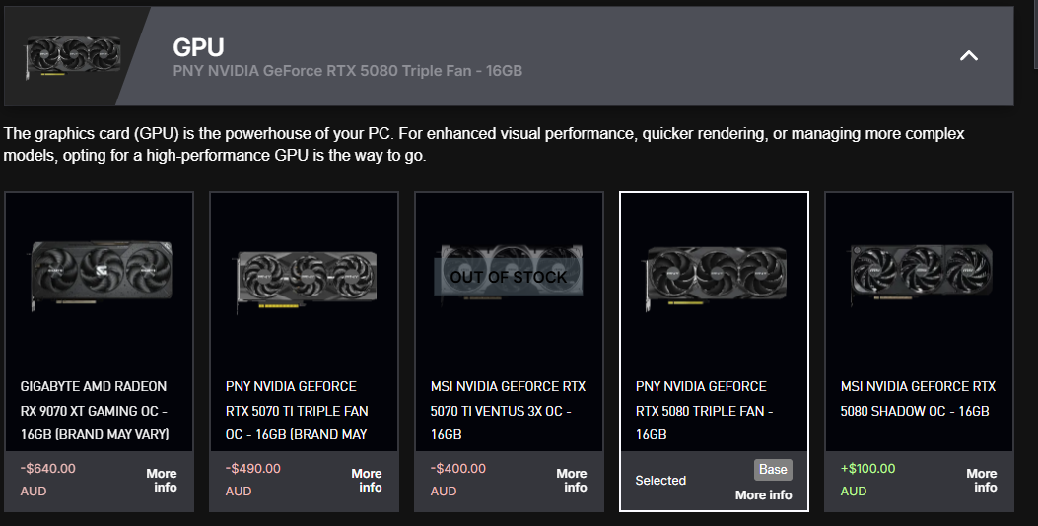Open More info for PNY RTX 5080 Triple Fan
Screen dimensions: 1038x526
763,494
